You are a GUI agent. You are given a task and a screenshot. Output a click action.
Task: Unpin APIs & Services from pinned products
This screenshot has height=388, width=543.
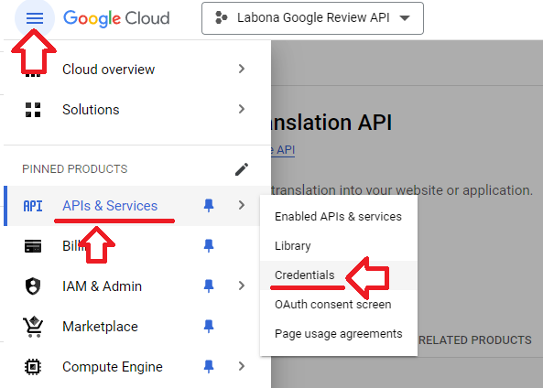(209, 206)
